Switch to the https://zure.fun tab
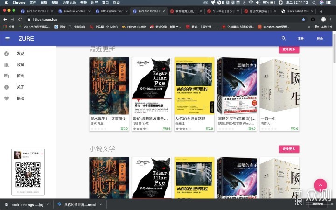Screen dimensions: 336x210 point(112,11)
